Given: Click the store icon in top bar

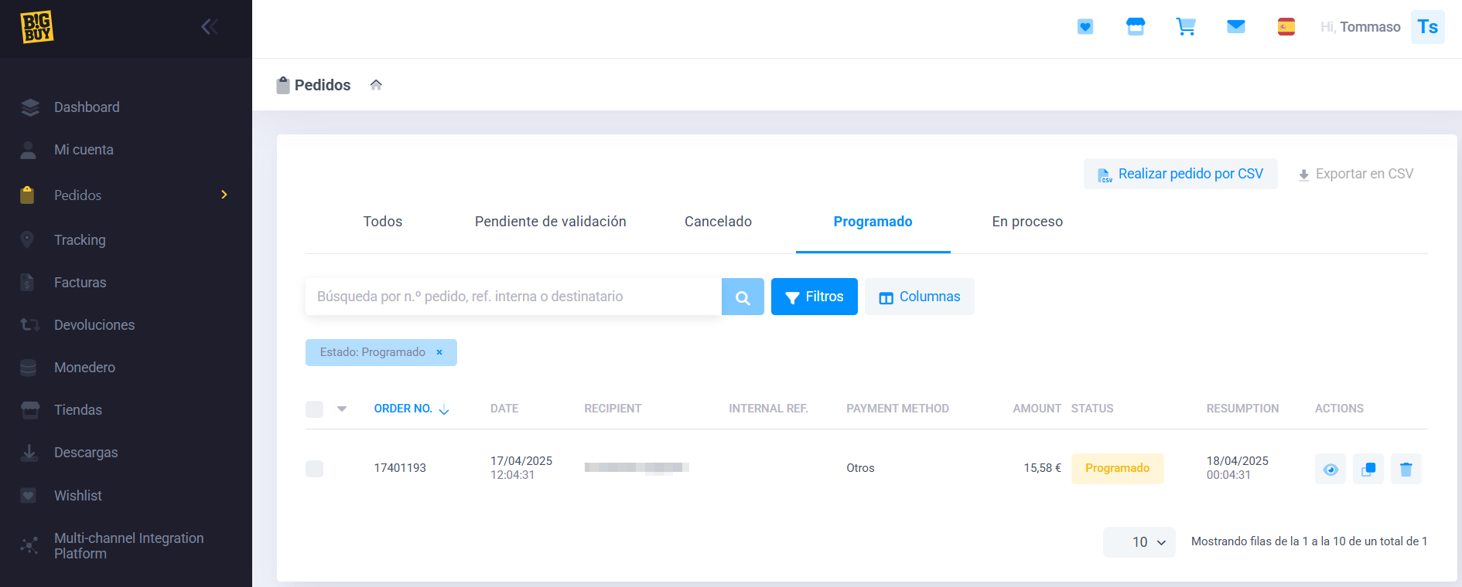Looking at the screenshot, I should click(x=1135, y=27).
